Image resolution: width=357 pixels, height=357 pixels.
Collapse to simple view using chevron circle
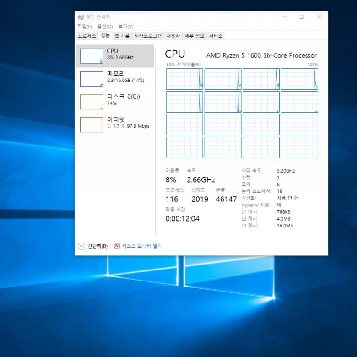coord(81,246)
